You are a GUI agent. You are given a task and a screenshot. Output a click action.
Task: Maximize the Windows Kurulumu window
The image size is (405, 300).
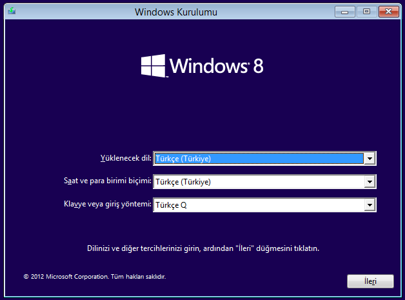coord(366,11)
